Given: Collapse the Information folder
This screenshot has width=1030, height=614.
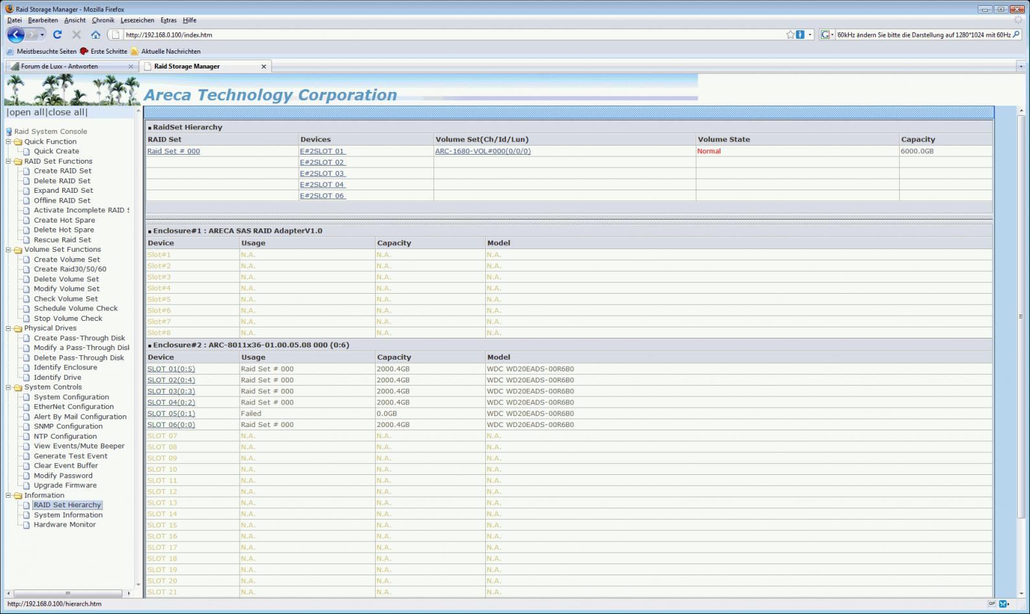Looking at the screenshot, I should (x=8, y=496).
